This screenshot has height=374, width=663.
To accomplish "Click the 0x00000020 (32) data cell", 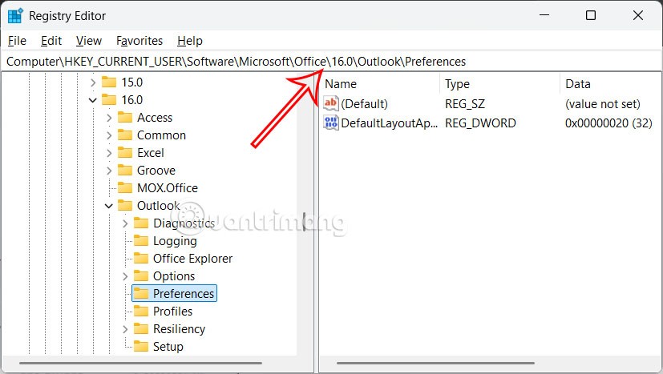I will click(x=608, y=123).
